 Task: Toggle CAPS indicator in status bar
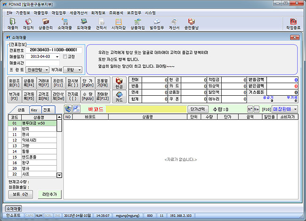click(x=29, y=215)
